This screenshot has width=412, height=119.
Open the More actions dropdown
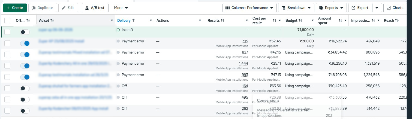[121, 8]
